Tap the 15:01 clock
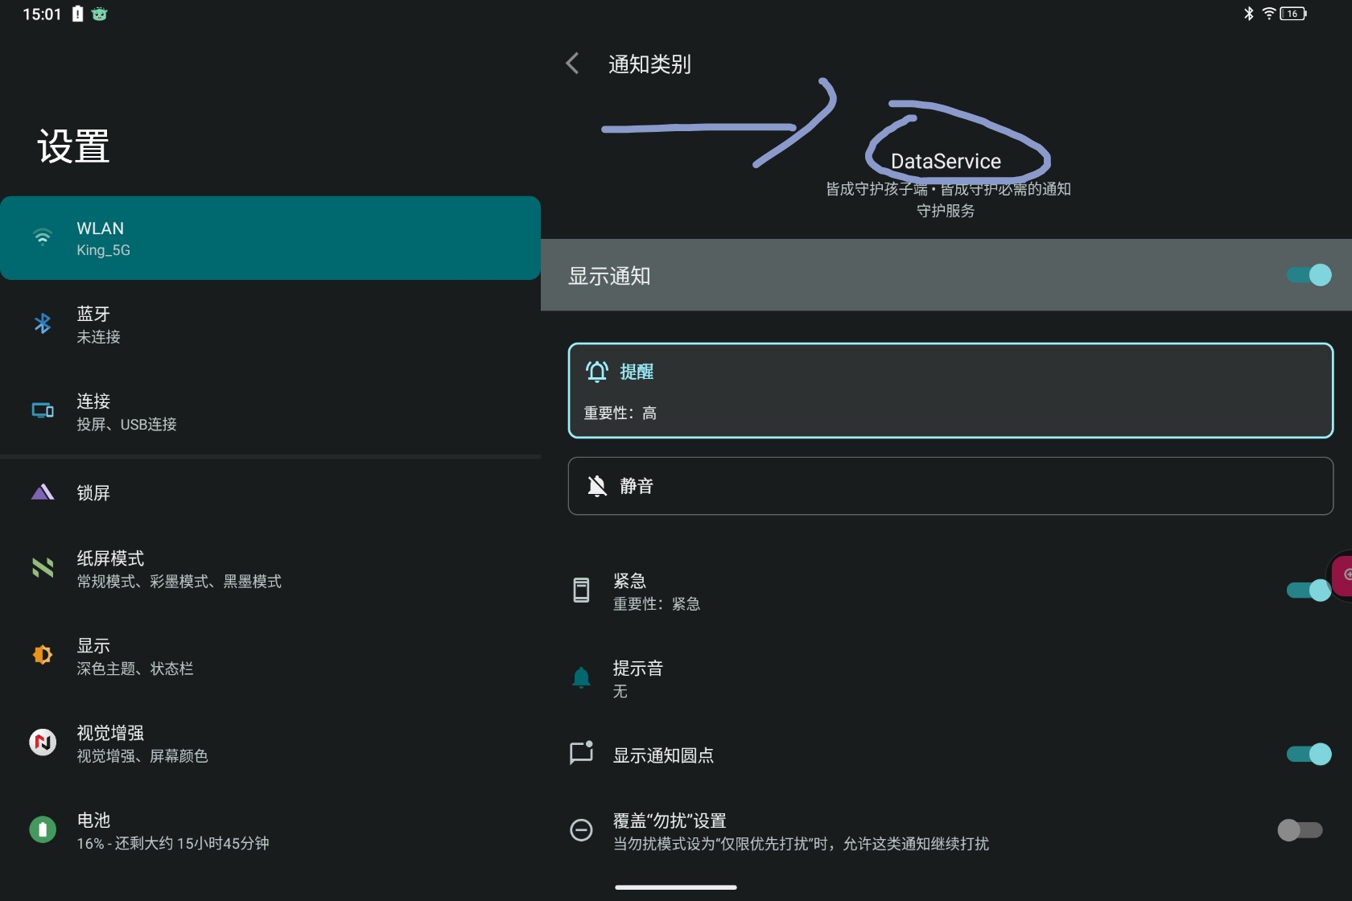The image size is (1352, 901). coord(42,14)
